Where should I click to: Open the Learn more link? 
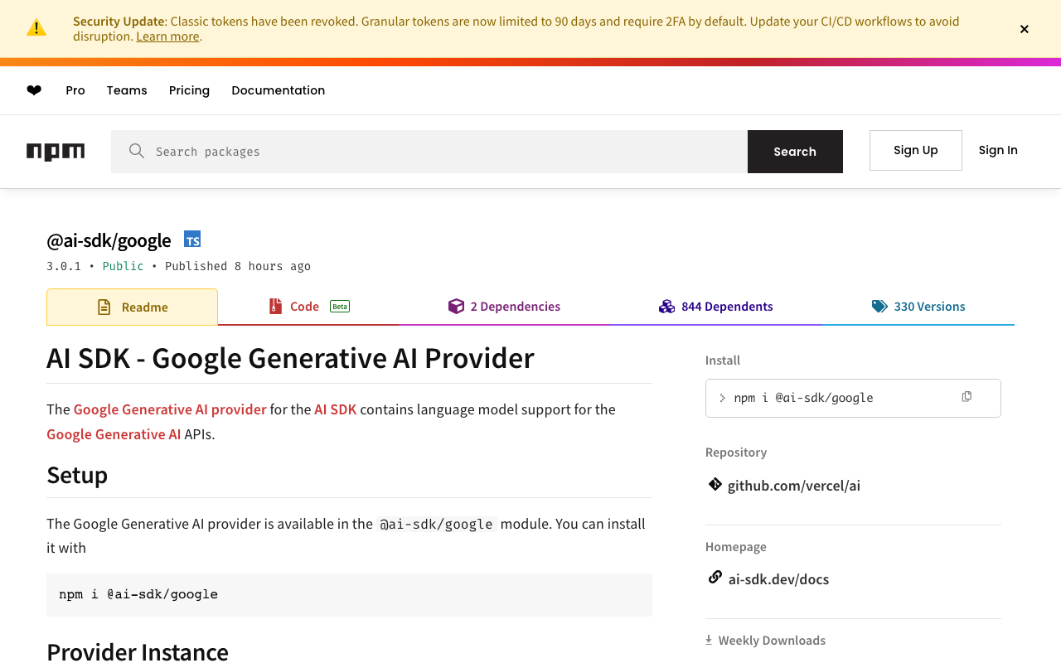[x=167, y=36]
